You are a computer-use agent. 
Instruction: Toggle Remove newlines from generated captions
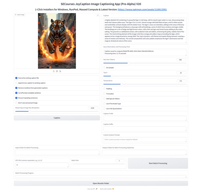16,88
